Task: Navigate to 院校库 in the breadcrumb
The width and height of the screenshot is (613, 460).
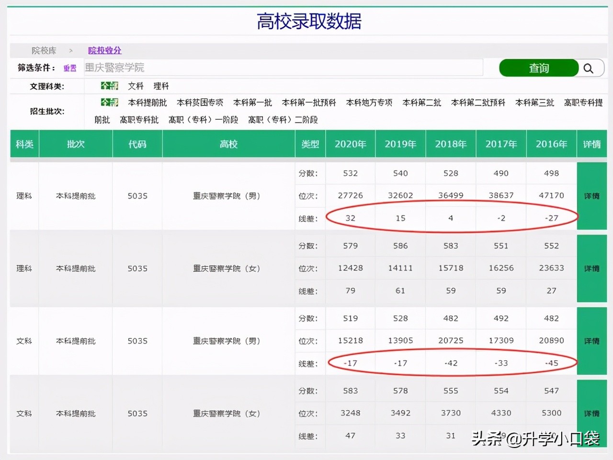Action: pos(44,50)
